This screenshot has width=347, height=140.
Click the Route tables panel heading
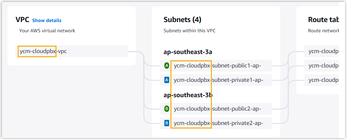[323, 20]
